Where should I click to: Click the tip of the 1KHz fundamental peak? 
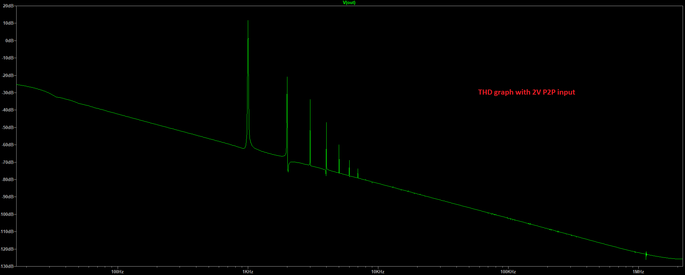pos(248,21)
